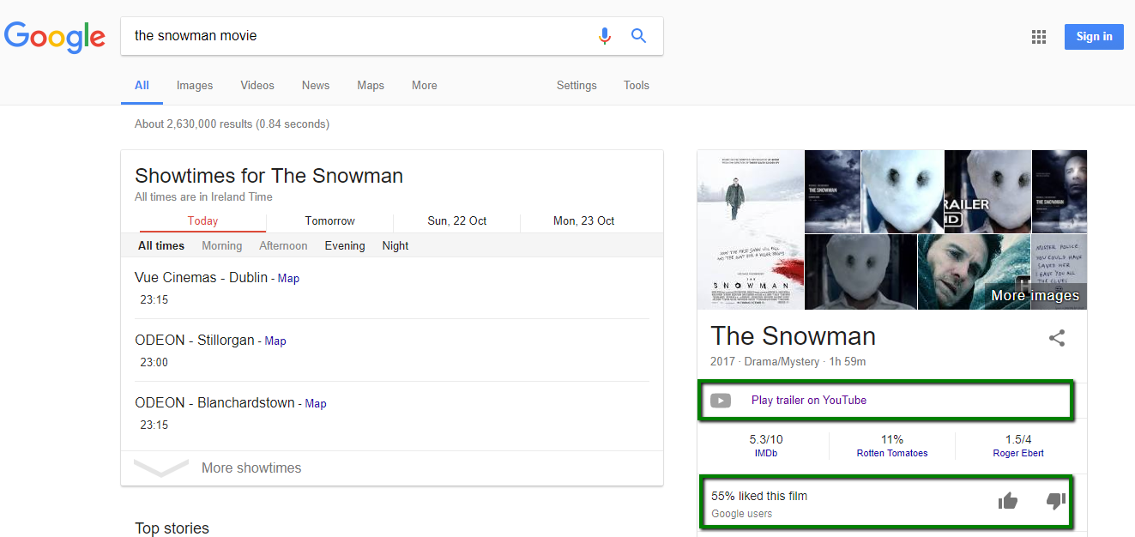Switch to the Images search tab
This screenshot has width=1135, height=537.
[195, 85]
